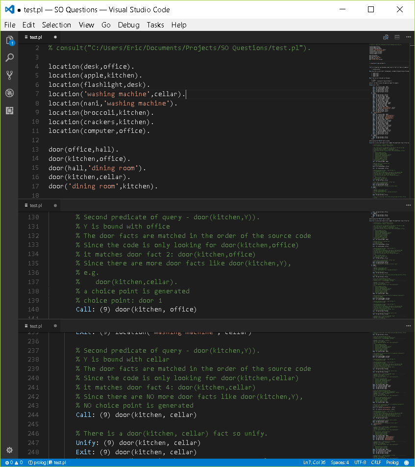
Task: Click comment '% Y is bound with cellar'
Action: (123, 360)
